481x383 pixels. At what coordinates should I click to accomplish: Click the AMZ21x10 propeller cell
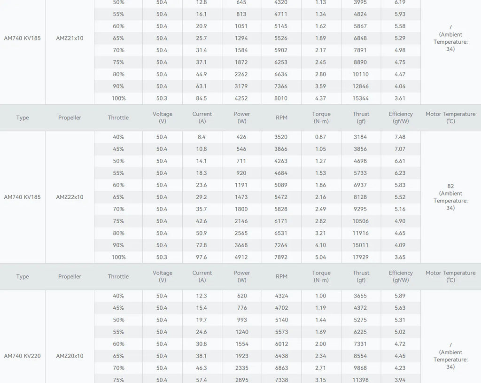click(x=70, y=38)
